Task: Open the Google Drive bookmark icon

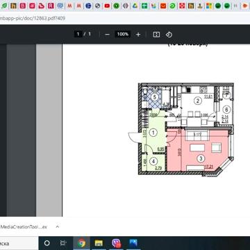Action: pos(135,6)
